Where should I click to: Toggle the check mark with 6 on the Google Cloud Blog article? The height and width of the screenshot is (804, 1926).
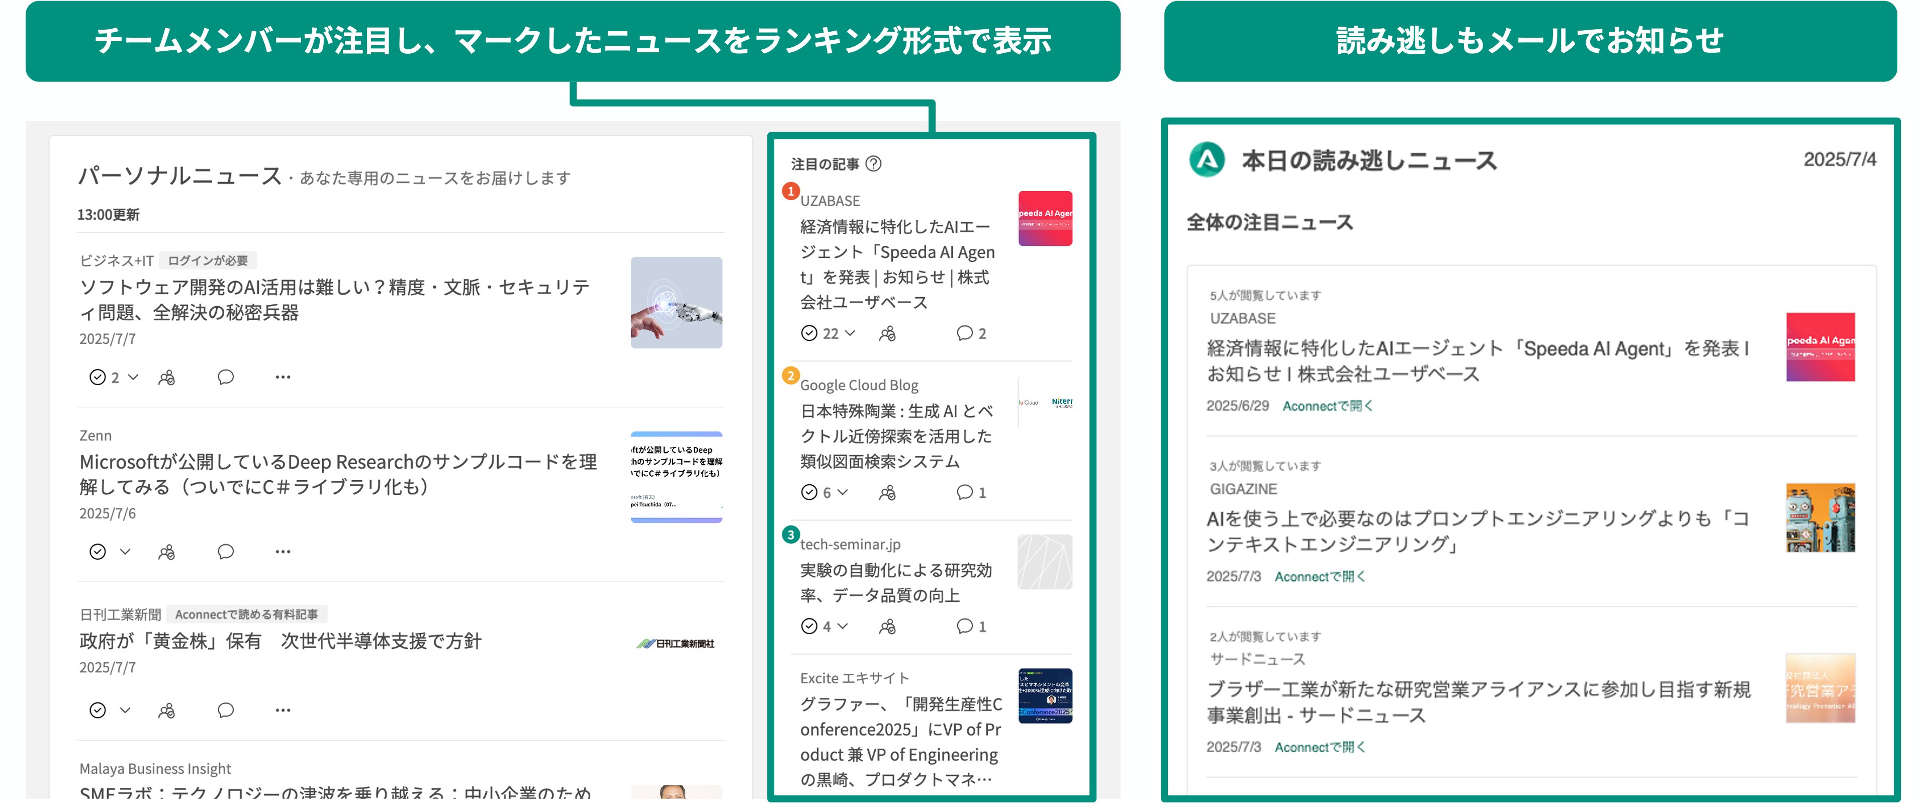click(x=809, y=491)
